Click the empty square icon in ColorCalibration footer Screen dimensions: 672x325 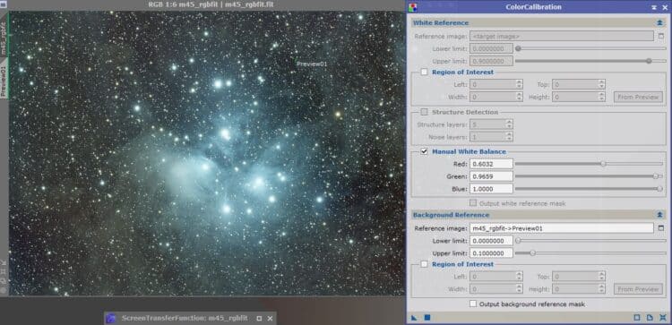click(637, 318)
